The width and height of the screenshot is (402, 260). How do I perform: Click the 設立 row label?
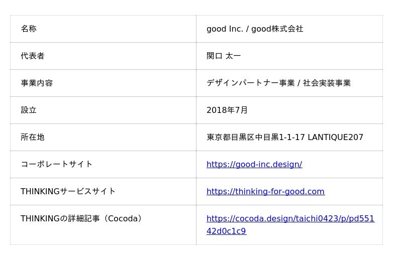tap(29, 110)
